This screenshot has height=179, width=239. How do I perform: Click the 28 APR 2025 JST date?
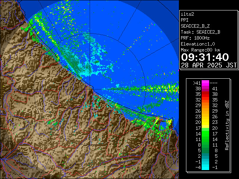tap(209, 65)
